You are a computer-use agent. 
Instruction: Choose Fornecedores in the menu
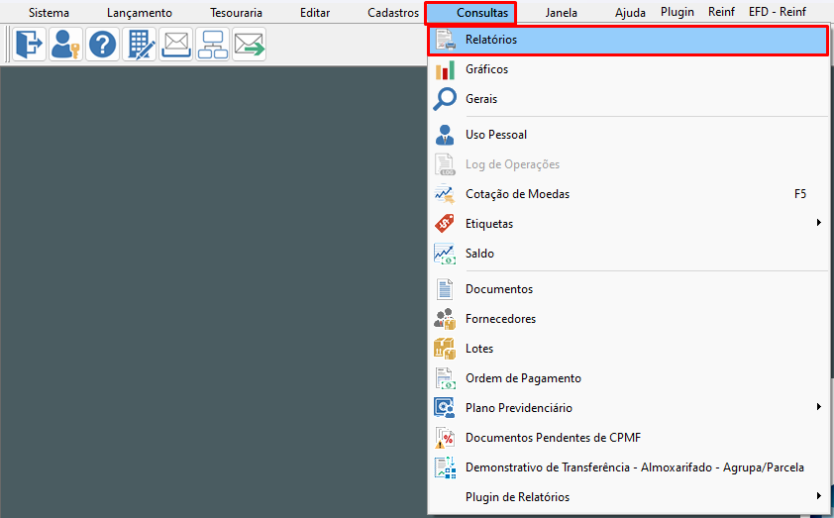(x=628, y=319)
